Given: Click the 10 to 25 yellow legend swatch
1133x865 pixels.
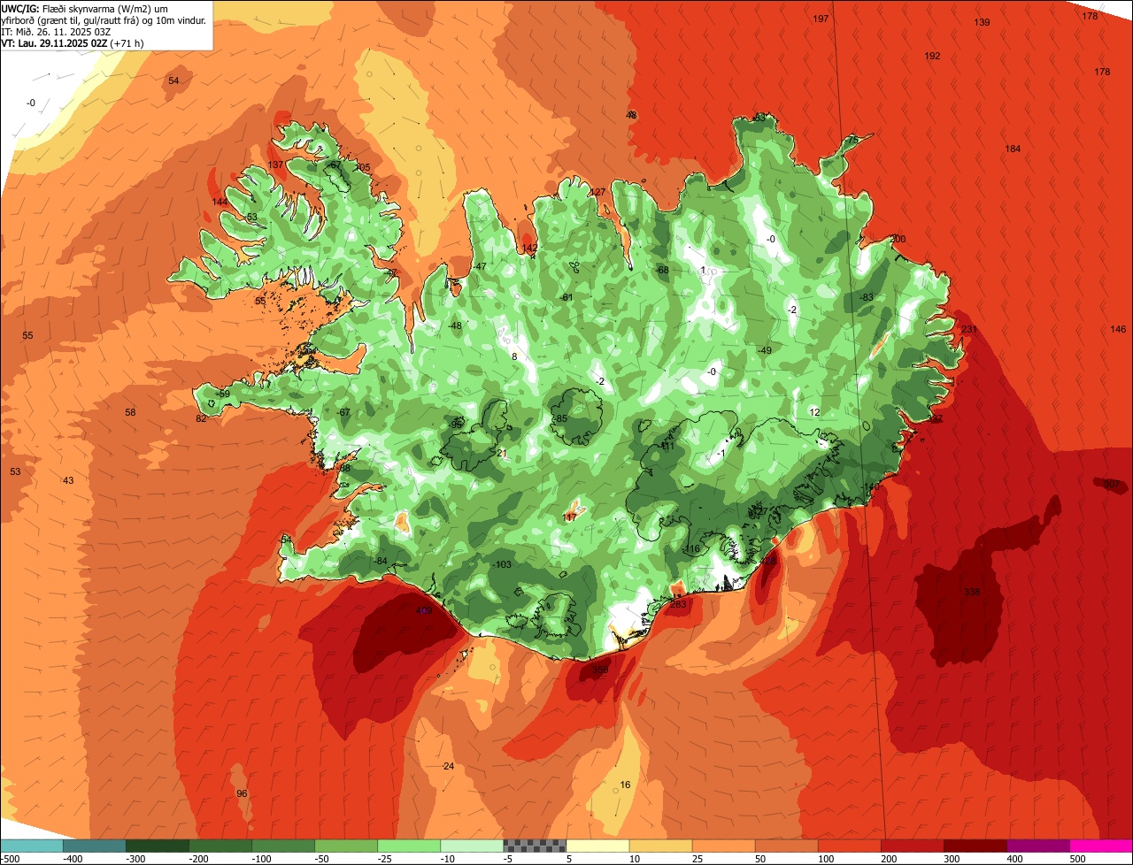Looking at the screenshot, I should (x=661, y=846).
